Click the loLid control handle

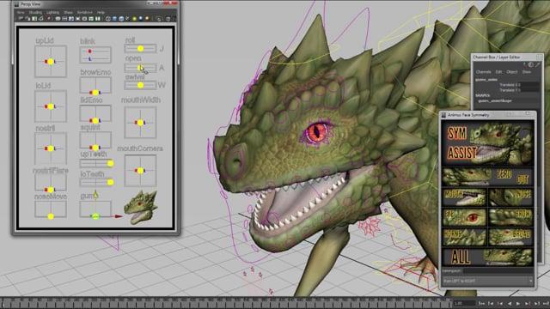tap(51, 106)
